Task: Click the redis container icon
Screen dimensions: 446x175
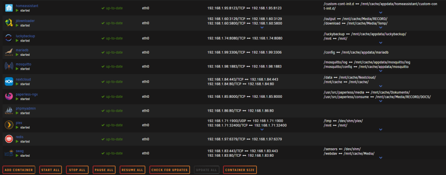Action: tap(9, 139)
